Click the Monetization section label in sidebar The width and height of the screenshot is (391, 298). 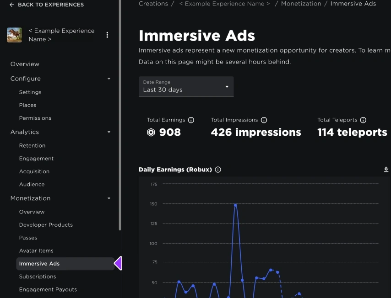pyautogui.click(x=30, y=198)
